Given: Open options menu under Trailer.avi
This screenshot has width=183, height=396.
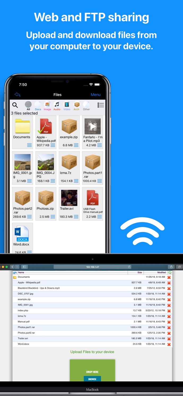Looking at the screenshot, I should [76, 217].
